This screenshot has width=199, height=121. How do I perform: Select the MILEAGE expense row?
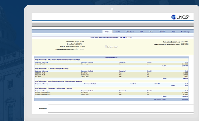(38, 76)
